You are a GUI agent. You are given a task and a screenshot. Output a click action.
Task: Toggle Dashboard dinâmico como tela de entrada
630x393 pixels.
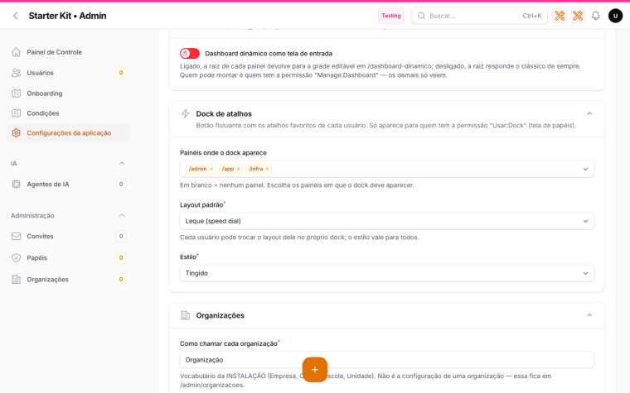click(x=190, y=53)
